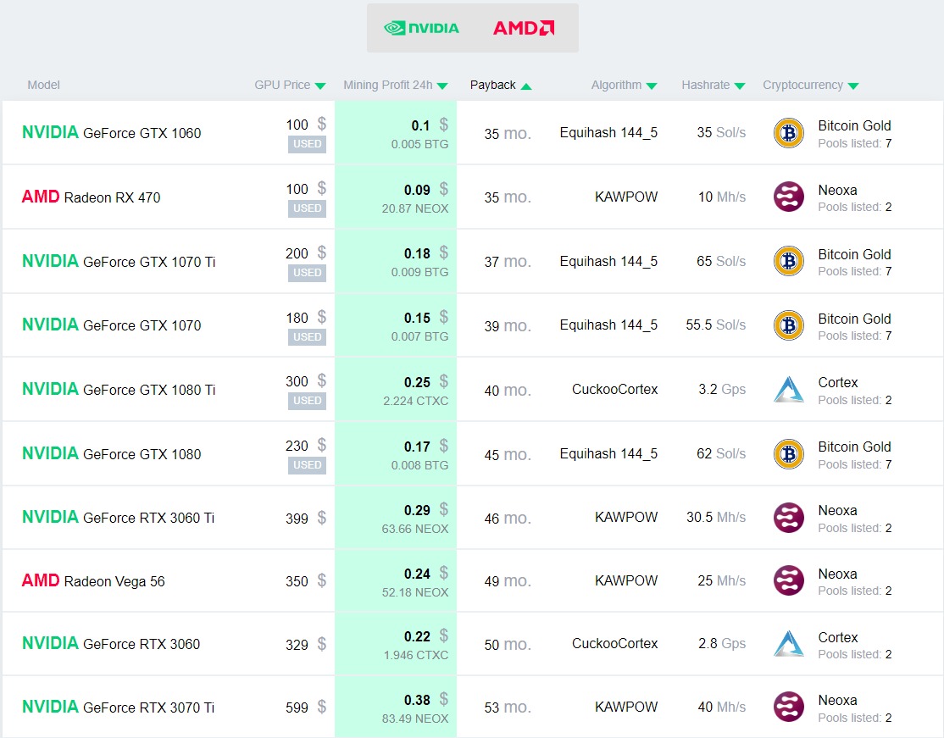Click the Neoxa icon in Radeon Vega 56 row
Screen dimensions: 944x738
pos(789,581)
